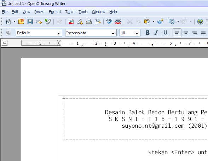The image size is (208, 161).
Task: Click the Redo arrow icon
Action: [184, 22]
